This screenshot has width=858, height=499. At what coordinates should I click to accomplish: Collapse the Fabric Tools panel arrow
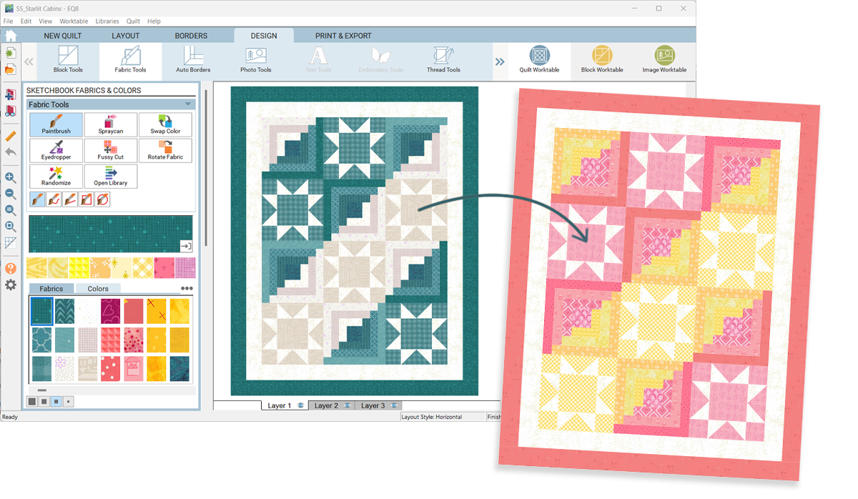(x=188, y=104)
